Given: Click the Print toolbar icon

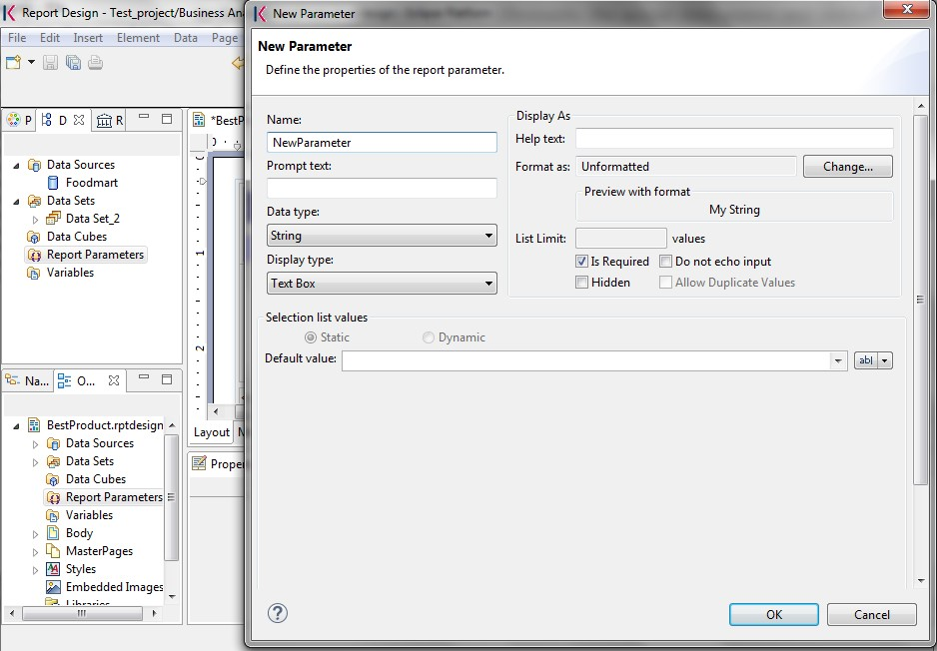Looking at the screenshot, I should [95, 62].
